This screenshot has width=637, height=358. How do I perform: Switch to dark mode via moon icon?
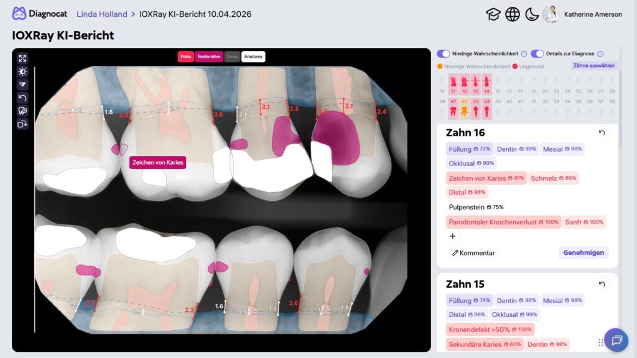click(532, 14)
